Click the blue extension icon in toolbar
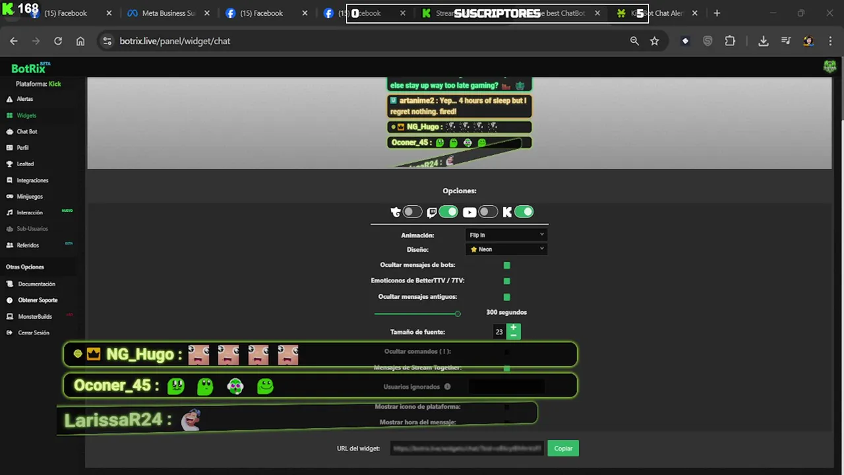The height and width of the screenshot is (475, 844). pyautogui.click(x=685, y=41)
